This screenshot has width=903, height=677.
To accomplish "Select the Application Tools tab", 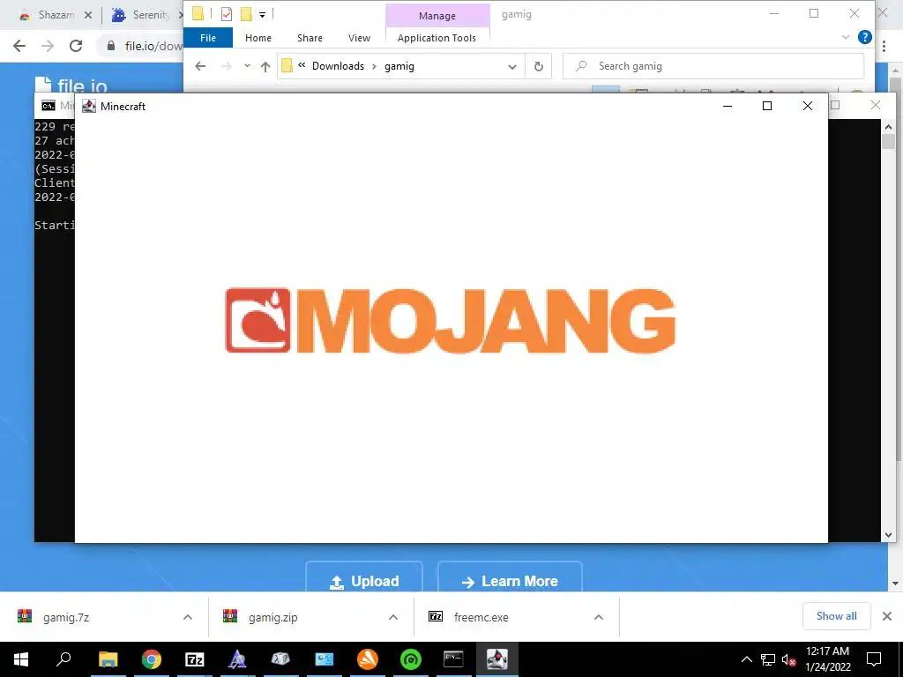I will [x=437, y=38].
